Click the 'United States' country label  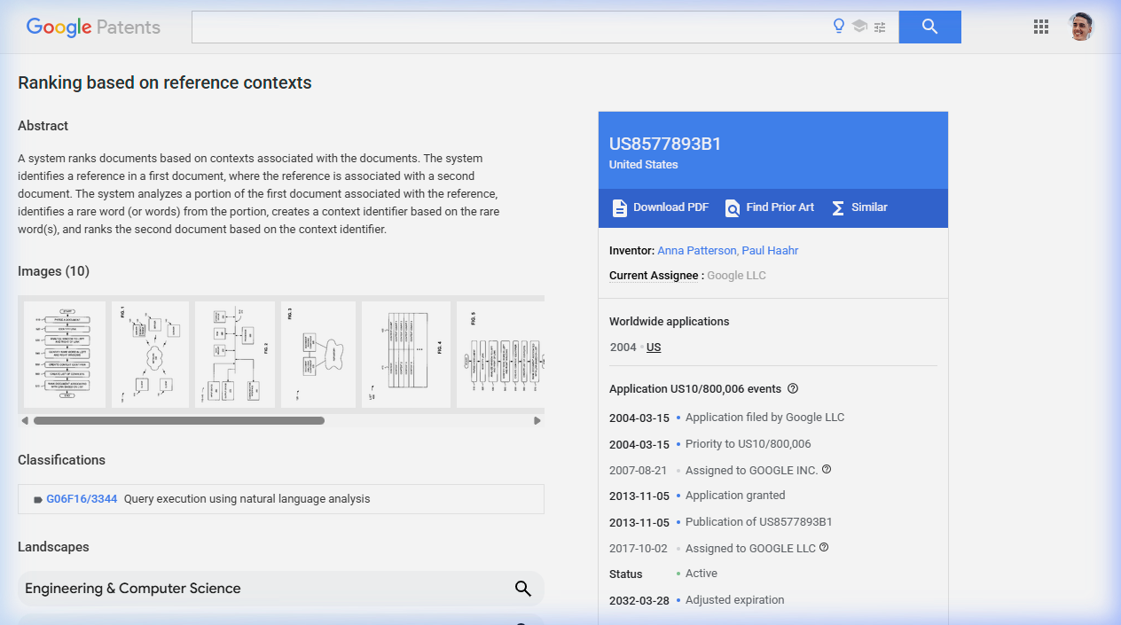coord(643,165)
